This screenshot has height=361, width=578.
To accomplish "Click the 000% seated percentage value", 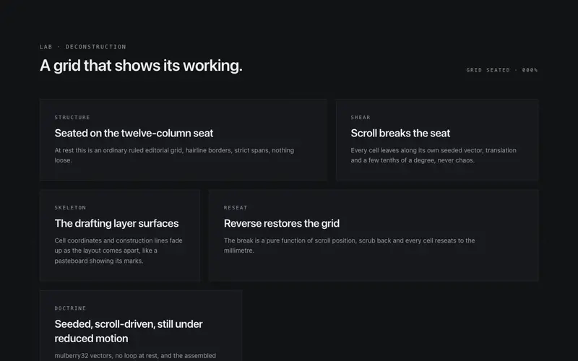I will click(x=530, y=70).
